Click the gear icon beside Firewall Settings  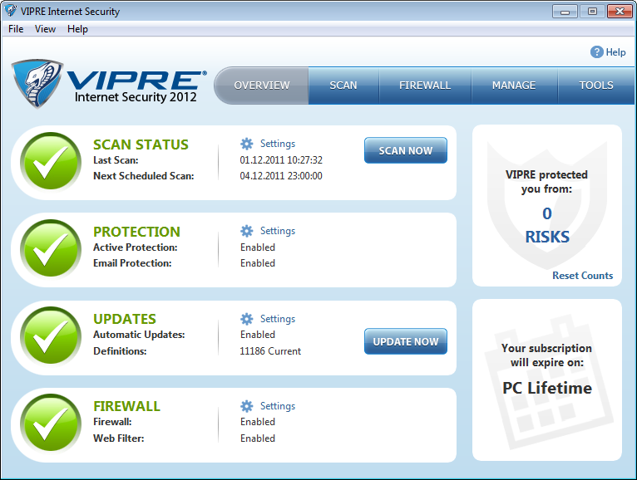(247, 406)
